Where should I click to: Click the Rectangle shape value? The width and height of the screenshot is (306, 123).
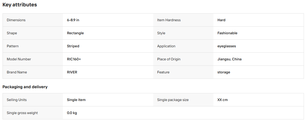pyautogui.click(x=75, y=33)
